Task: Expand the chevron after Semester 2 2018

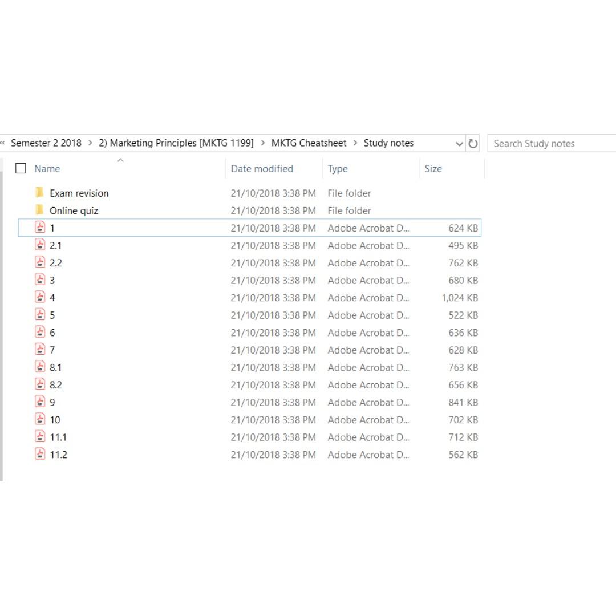Action: [90, 143]
